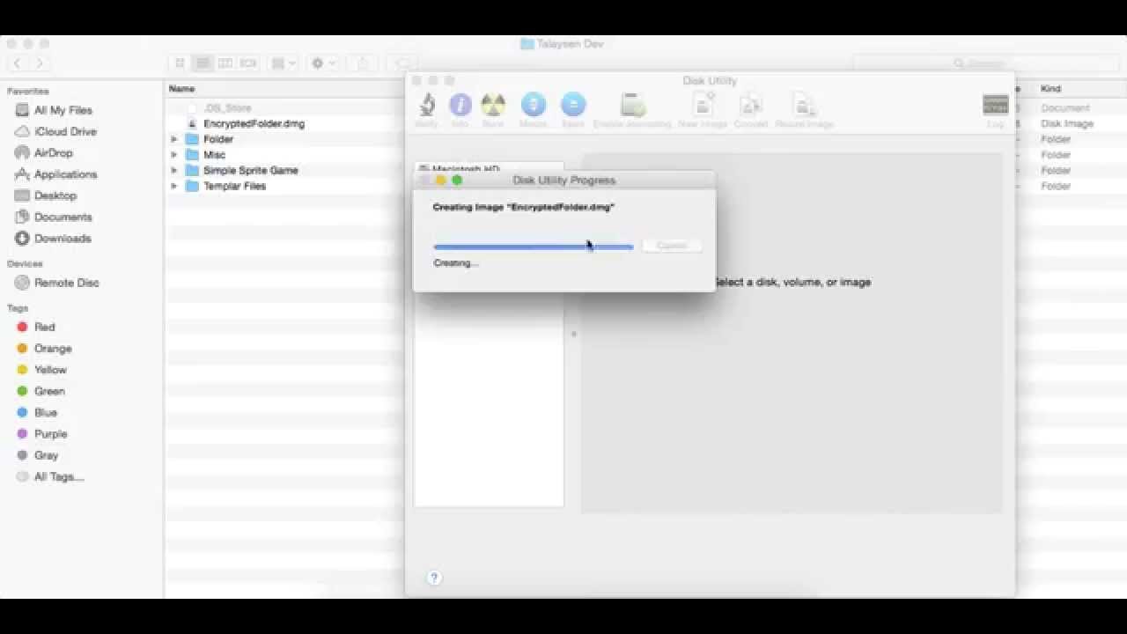
Task: Click the Burn icon in Disk Utility
Action: [x=493, y=105]
